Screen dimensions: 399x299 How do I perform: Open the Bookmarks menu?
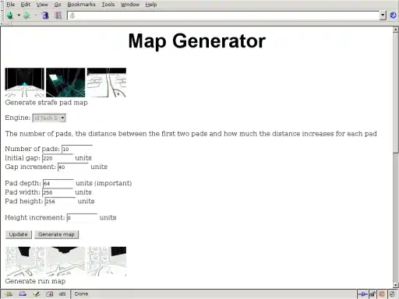click(81, 5)
